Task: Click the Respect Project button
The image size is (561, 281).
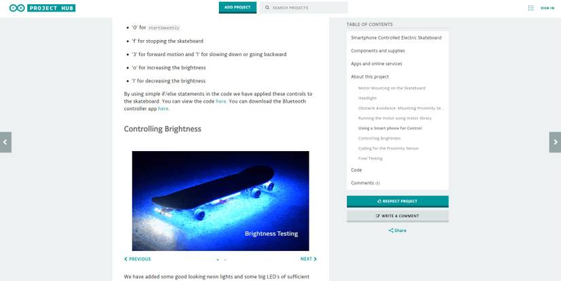Action: click(397, 201)
